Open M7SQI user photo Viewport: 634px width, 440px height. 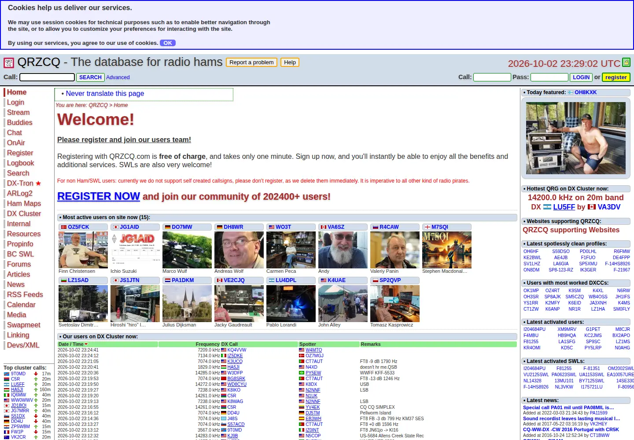[x=447, y=250]
